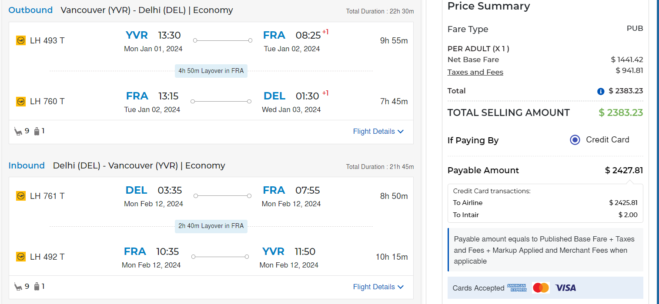The width and height of the screenshot is (659, 304).
Task: Select the Credit Card radio button
Action: [x=575, y=140]
